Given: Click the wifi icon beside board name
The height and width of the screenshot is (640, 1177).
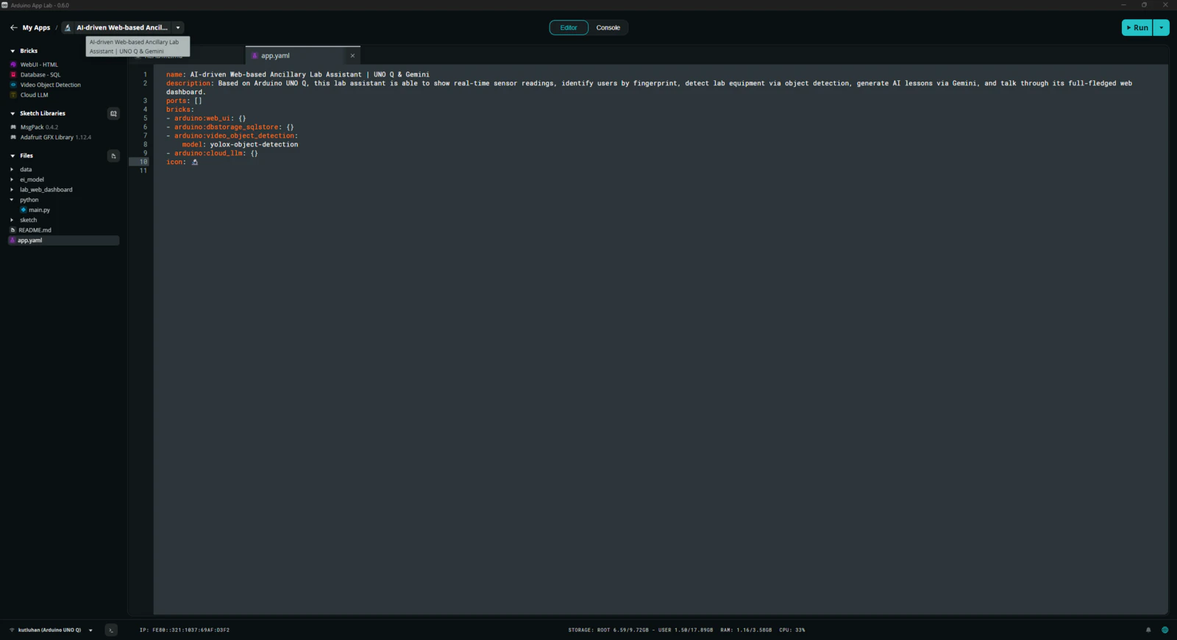Looking at the screenshot, I should coord(12,630).
